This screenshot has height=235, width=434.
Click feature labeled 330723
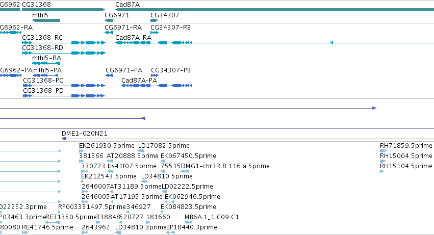(93, 166)
